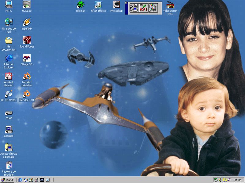The width and height of the screenshot is (245, 183).
Task: Launch Internet Explorer from Quick Launch
Action: [20, 180]
